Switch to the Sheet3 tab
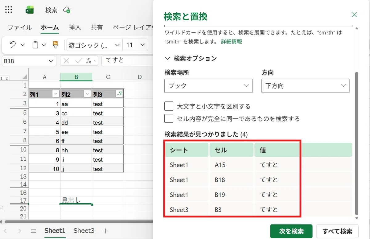This screenshot has height=239, width=370. pos(84,231)
